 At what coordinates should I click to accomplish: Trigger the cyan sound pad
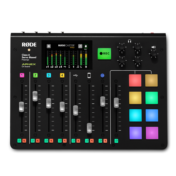point(135,115)
